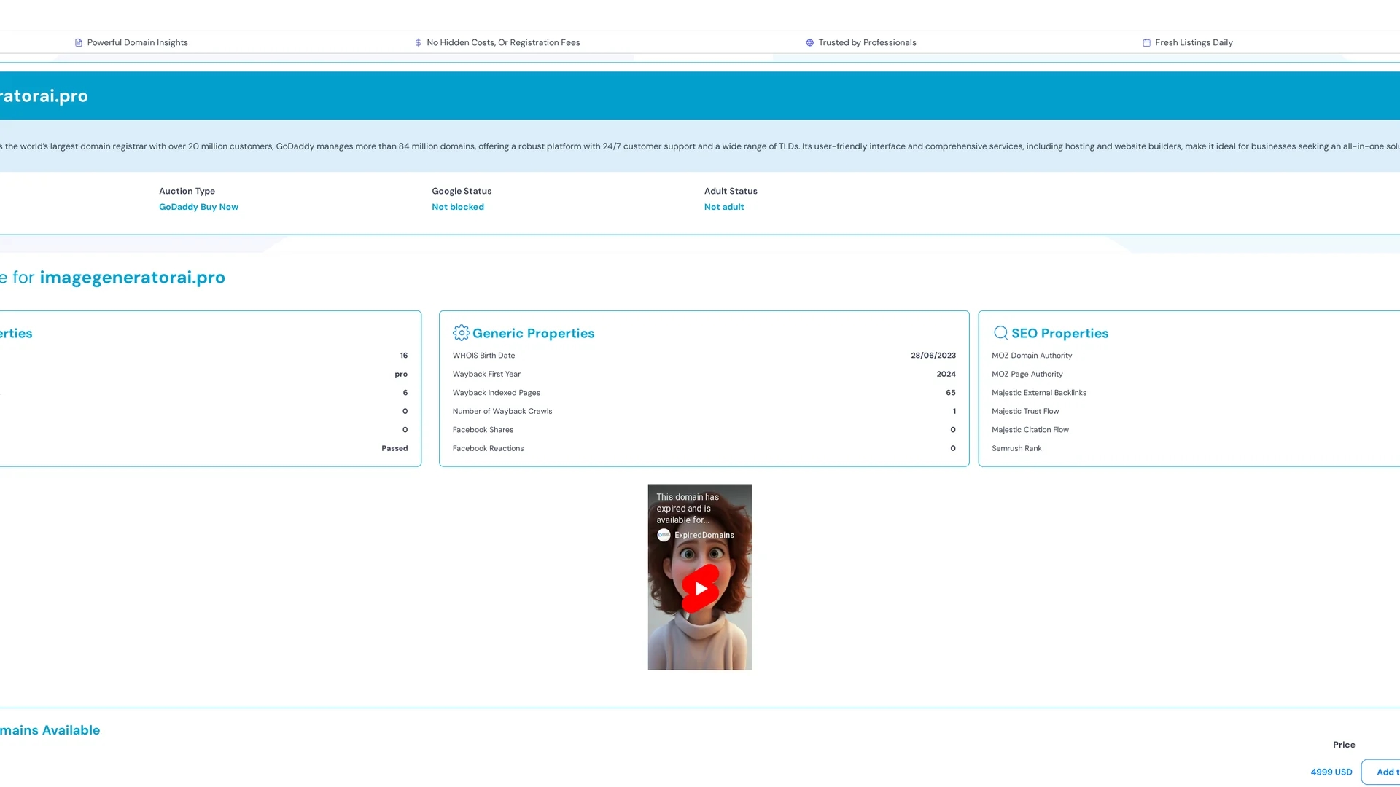Screen dimensions: 1400x787
Task: Click the Wayback Indexed Pages label
Action: 496,393
